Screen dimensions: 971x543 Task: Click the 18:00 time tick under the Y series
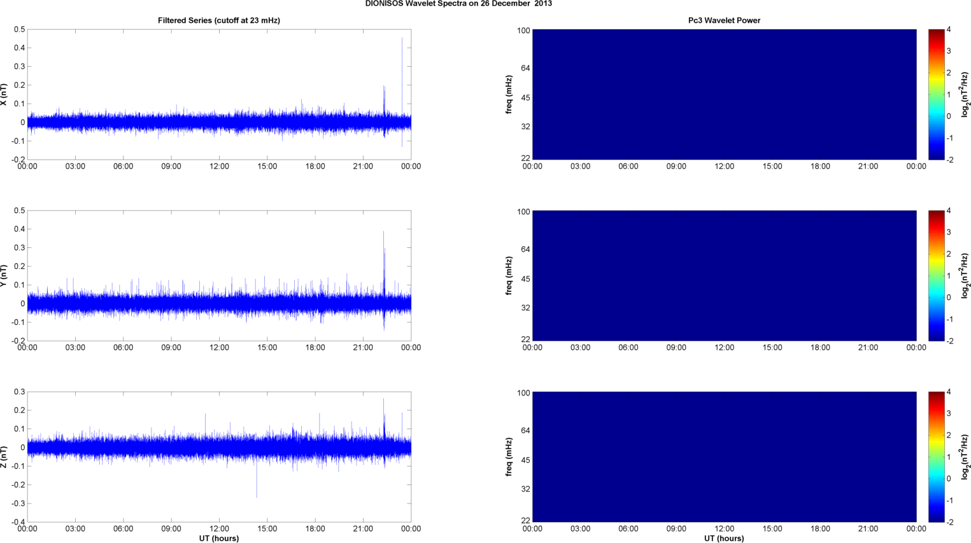click(x=315, y=348)
